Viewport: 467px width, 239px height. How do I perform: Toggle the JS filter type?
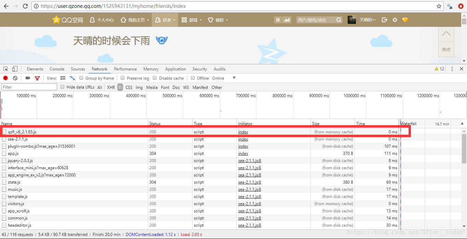tap(120, 87)
